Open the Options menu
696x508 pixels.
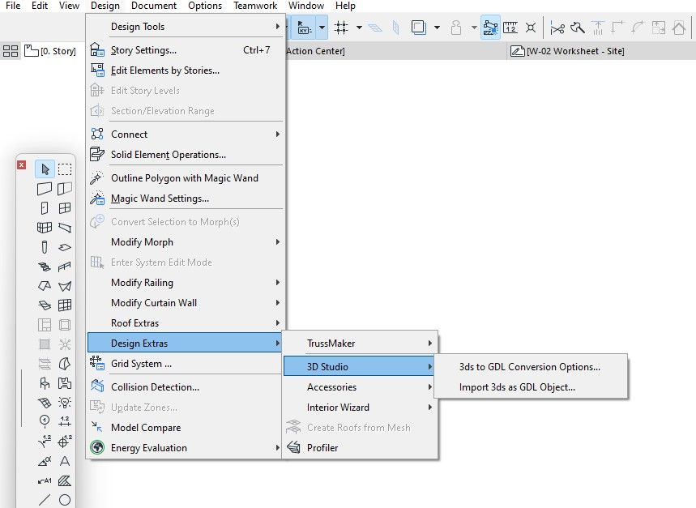coord(205,6)
